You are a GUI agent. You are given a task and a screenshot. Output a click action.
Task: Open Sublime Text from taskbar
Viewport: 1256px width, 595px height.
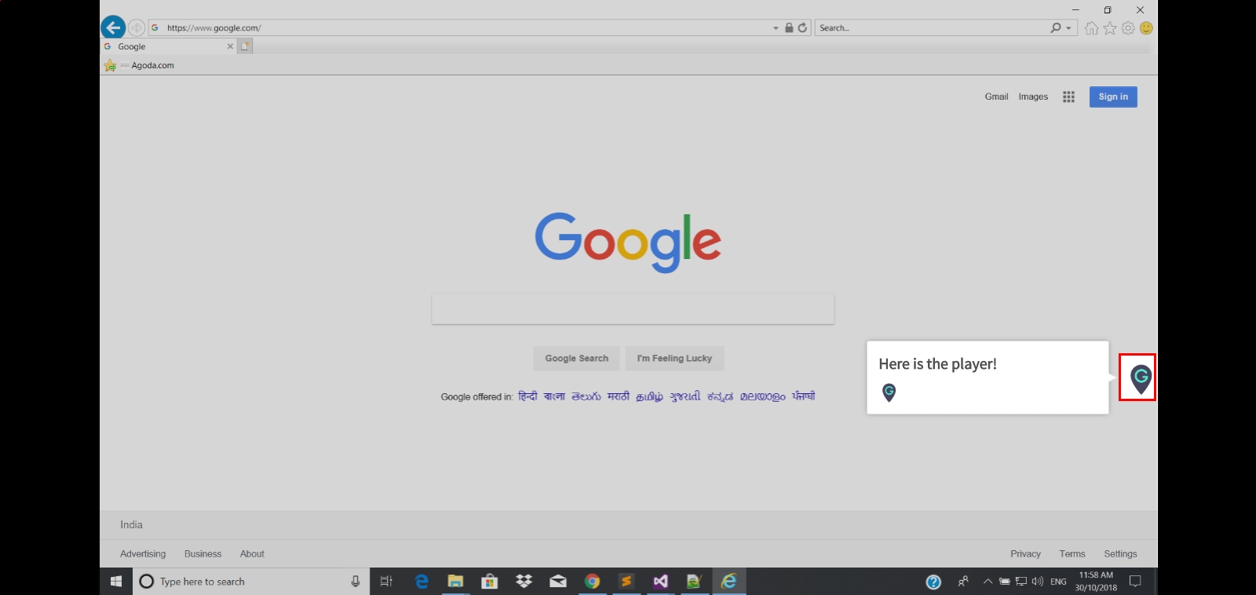[x=626, y=581]
